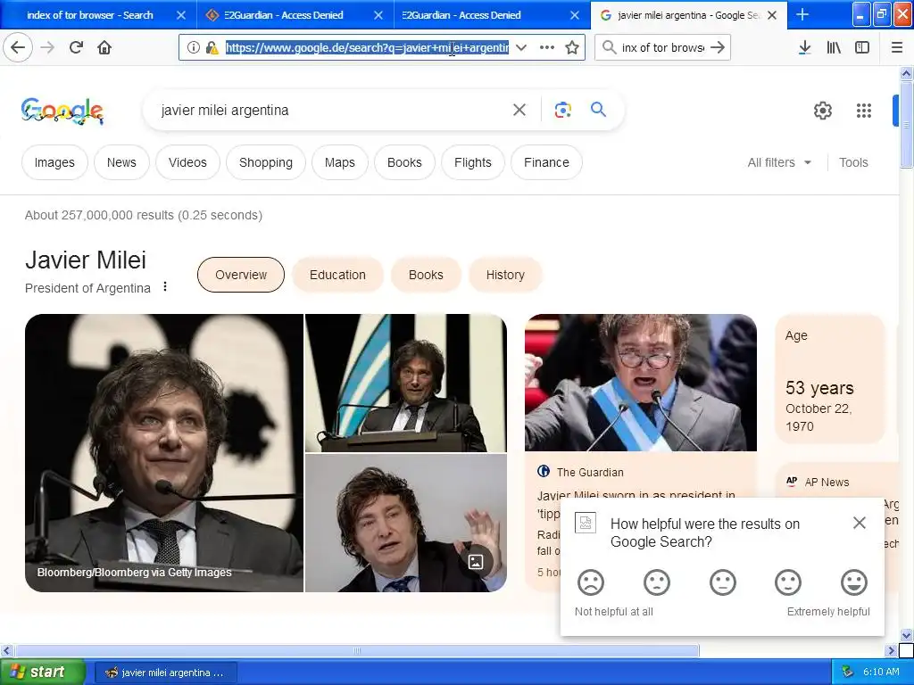The width and height of the screenshot is (914, 685).
Task: Click the lock warning icon in address bar
Action: click(212, 48)
